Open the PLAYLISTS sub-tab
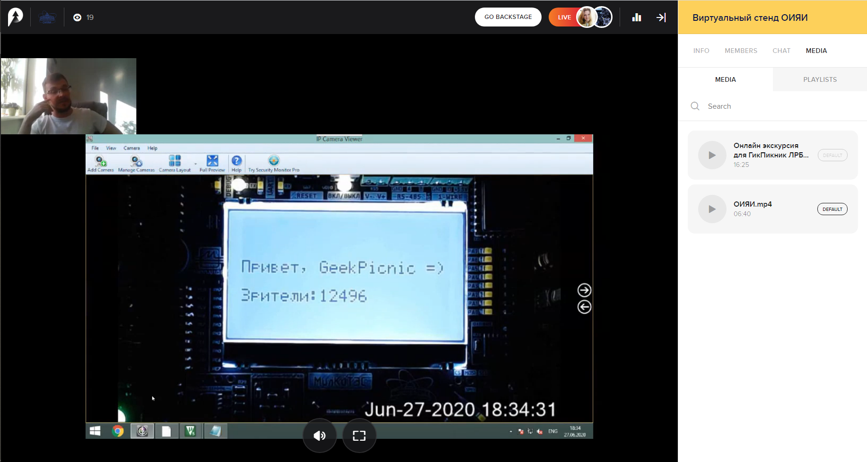Image resolution: width=867 pixels, height=462 pixels. [820, 79]
